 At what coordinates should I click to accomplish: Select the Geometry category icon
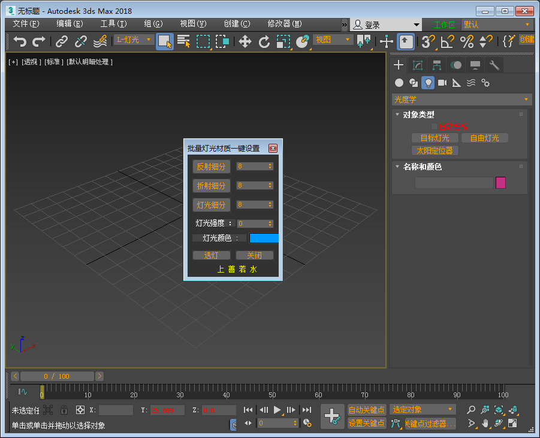pos(398,83)
